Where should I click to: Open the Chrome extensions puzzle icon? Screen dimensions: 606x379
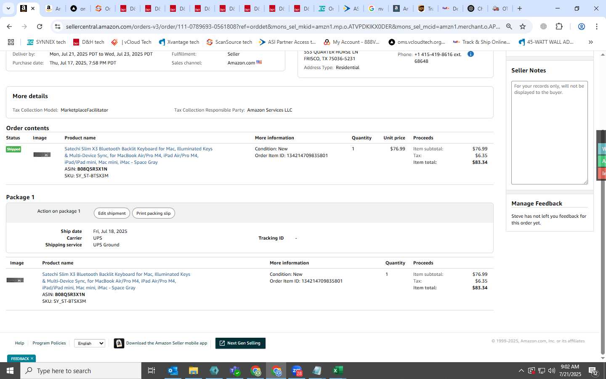coord(559,27)
